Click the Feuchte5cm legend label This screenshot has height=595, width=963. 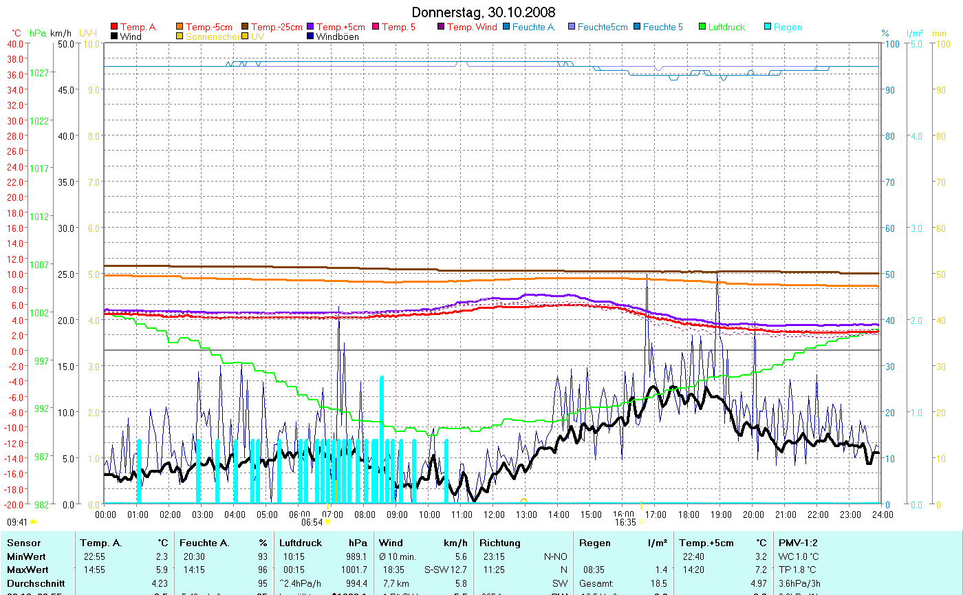[x=603, y=27]
